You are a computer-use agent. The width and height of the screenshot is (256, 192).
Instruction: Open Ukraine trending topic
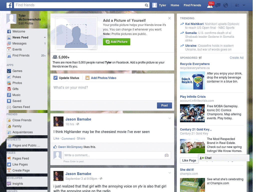point(191,46)
